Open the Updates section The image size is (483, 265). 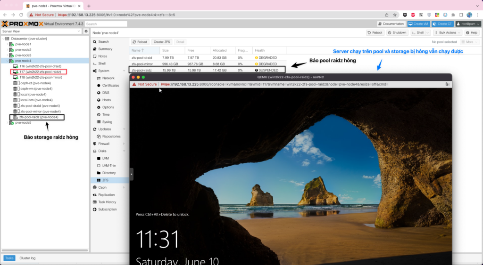tap(104, 129)
